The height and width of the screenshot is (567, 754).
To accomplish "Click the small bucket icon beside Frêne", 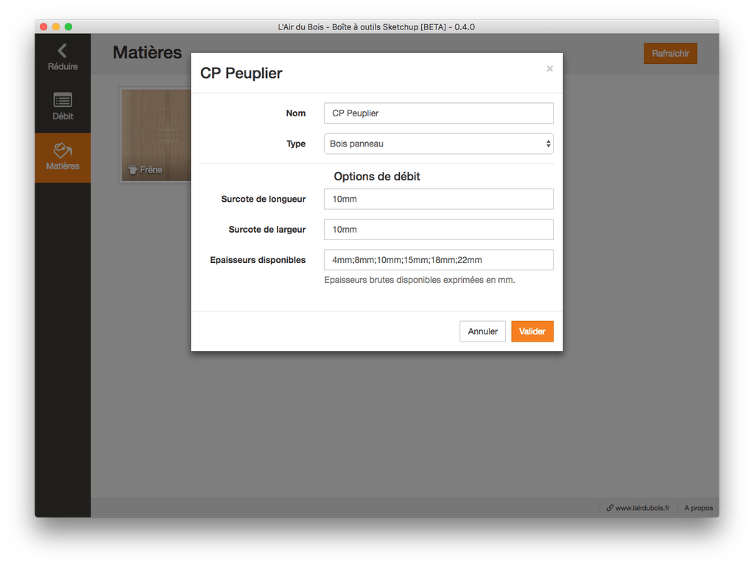I will click(x=133, y=170).
